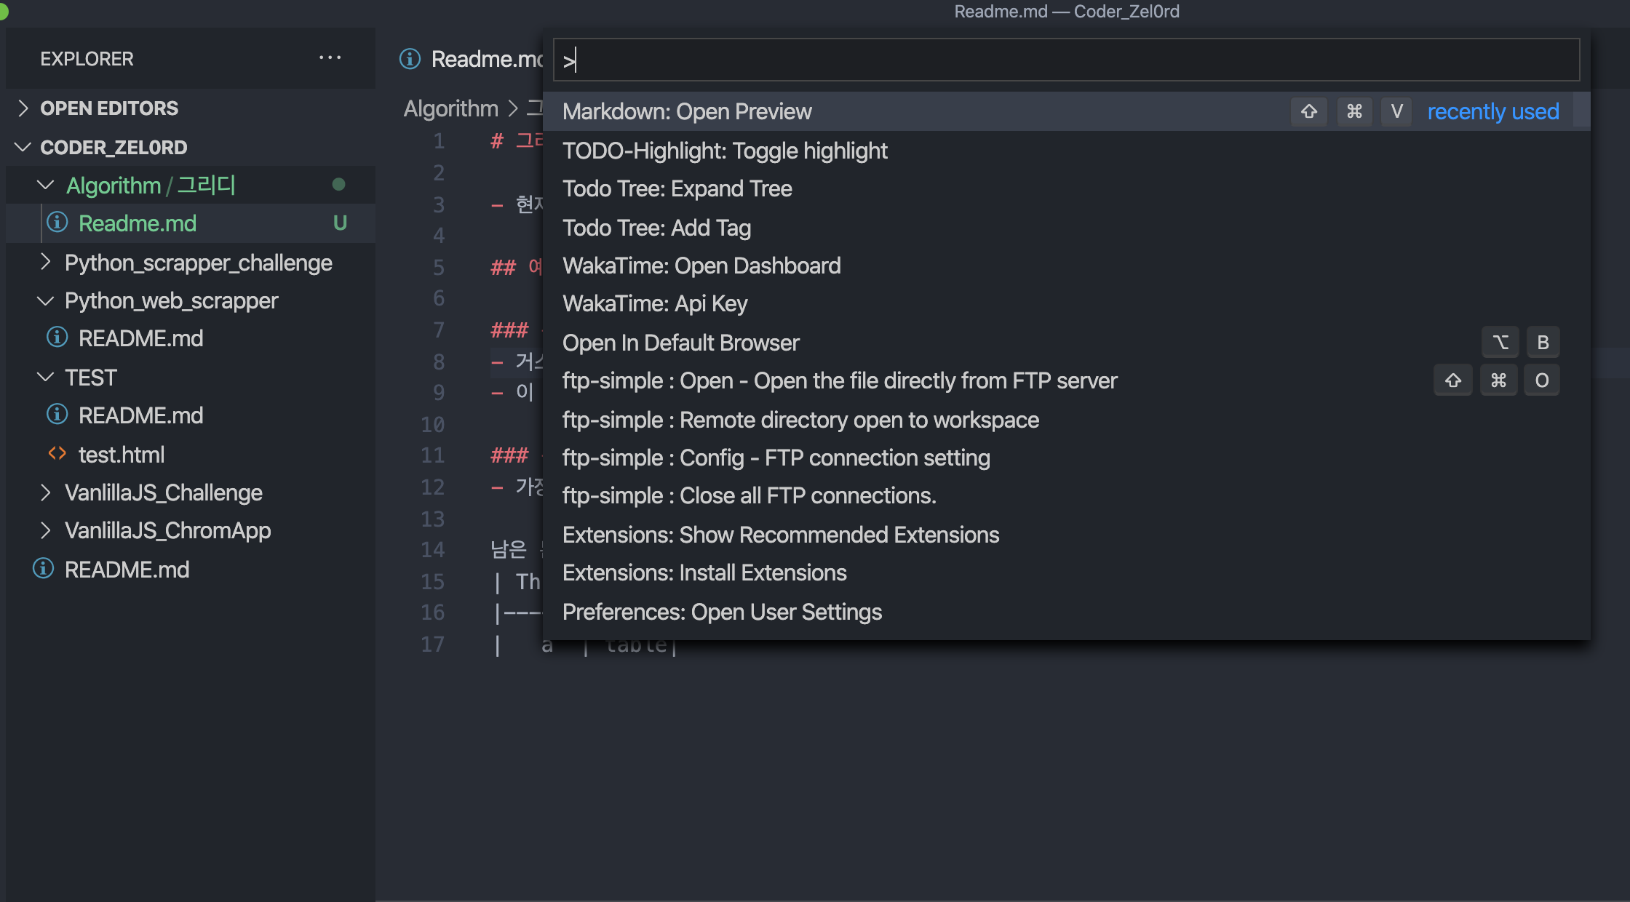Expand the VanlillaJS_ChromApp folder
This screenshot has width=1630, height=902.
click(46, 530)
